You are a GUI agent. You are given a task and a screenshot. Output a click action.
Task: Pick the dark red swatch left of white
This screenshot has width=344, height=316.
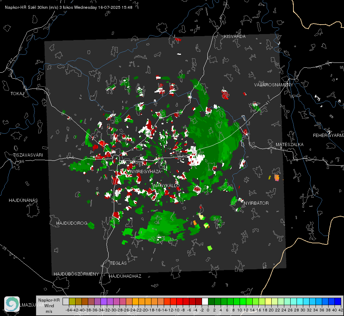199,301
